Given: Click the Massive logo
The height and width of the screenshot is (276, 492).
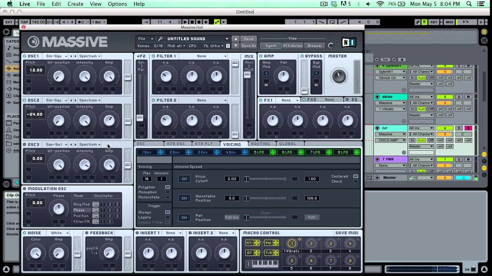Looking at the screenshot, I should pyautogui.click(x=68, y=42).
